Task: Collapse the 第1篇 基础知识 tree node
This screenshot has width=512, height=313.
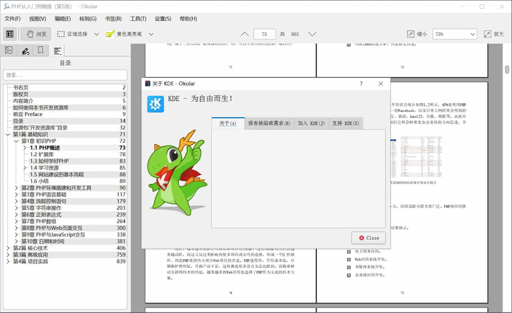Action: 8,134
